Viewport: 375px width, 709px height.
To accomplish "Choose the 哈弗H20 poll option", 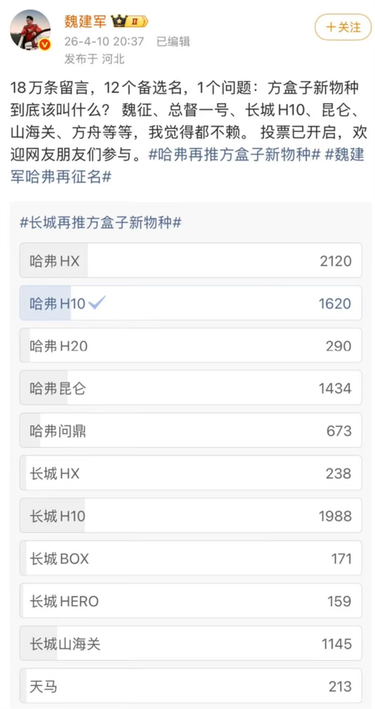I will pos(187,345).
